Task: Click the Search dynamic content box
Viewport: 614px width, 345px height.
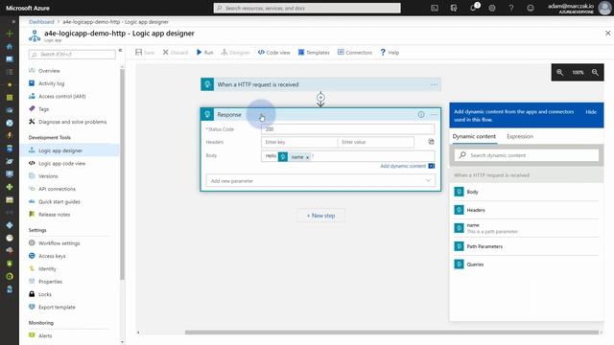Action: (x=527, y=155)
